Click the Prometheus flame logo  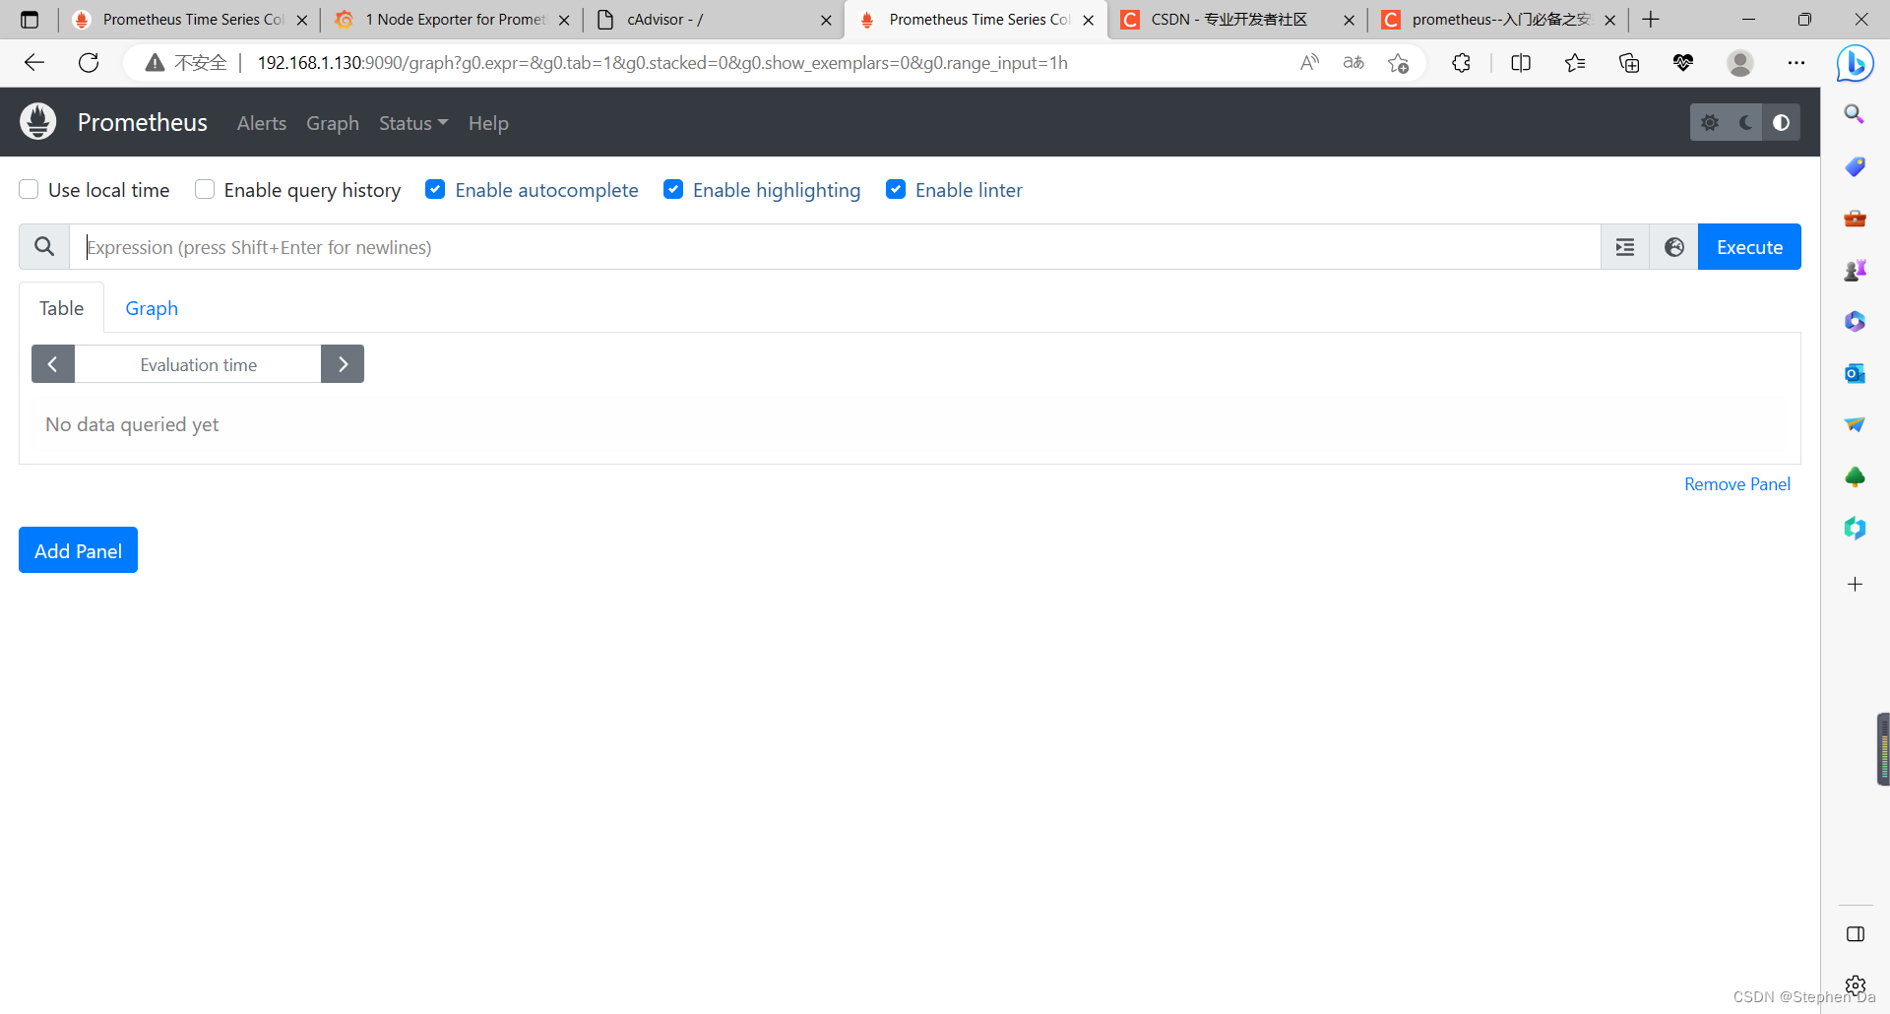pyautogui.click(x=38, y=122)
